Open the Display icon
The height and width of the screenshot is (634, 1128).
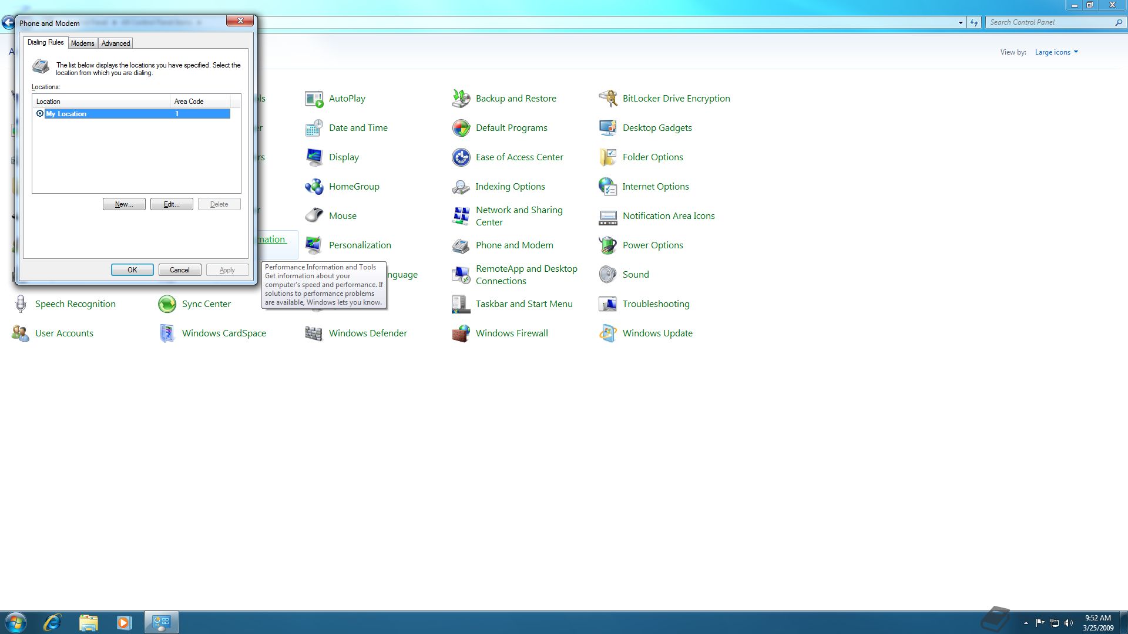pyautogui.click(x=314, y=157)
